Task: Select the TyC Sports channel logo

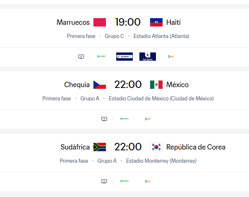Action: pyautogui.click(x=148, y=57)
